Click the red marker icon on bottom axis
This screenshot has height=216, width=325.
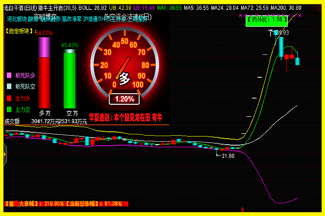(243, 210)
